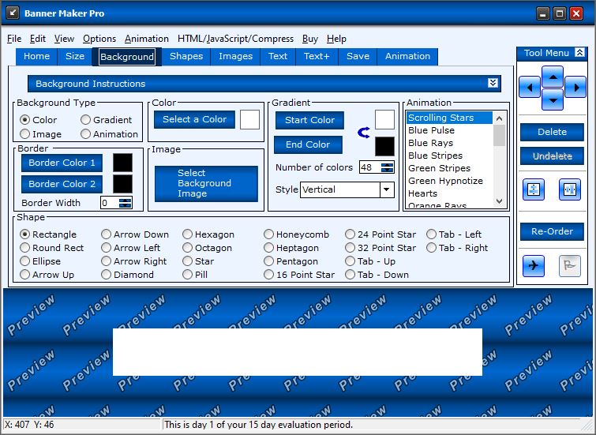
Task: Open the Help menu
Action: pyautogui.click(x=336, y=39)
